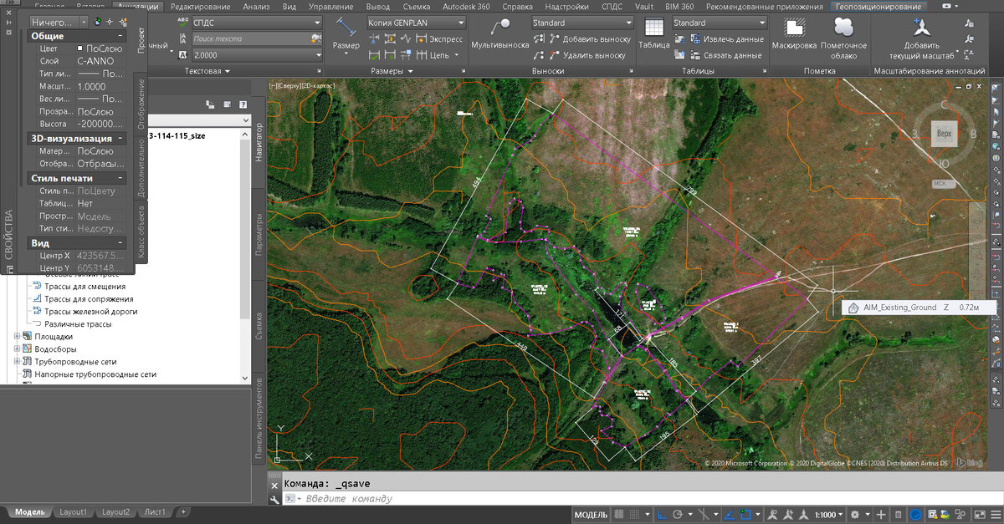Switch to the Лист1 layout tab
Image resolution: width=1004 pixels, height=524 pixels.
click(x=154, y=511)
